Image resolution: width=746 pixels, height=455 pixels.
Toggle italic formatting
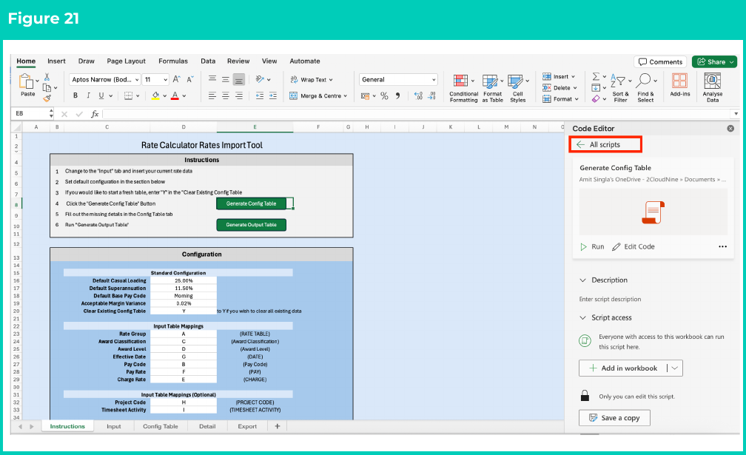tap(88, 95)
